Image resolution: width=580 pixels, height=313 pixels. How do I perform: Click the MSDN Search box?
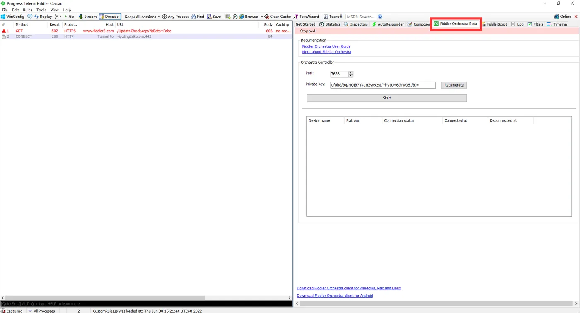(x=360, y=17)
